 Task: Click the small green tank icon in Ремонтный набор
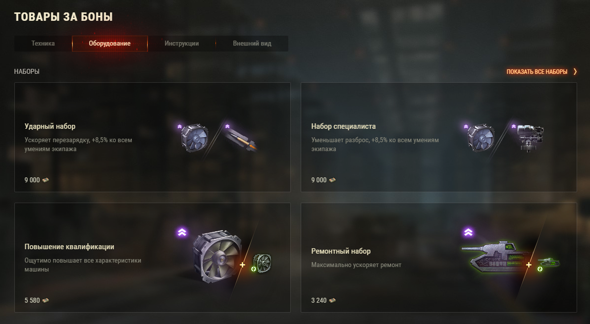coord(548,263)
